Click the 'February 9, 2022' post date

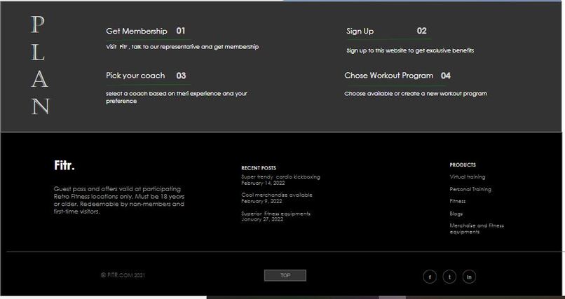(261, 201)
